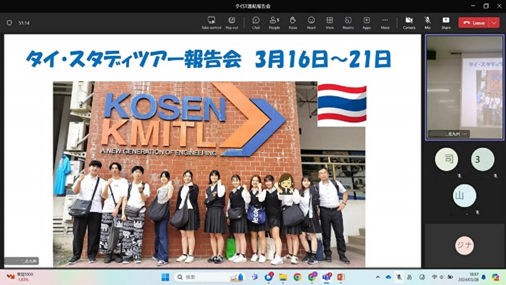Viewport: 506px width, 285px height.
Task: Show the People participants list
Action: coord(274,23)
